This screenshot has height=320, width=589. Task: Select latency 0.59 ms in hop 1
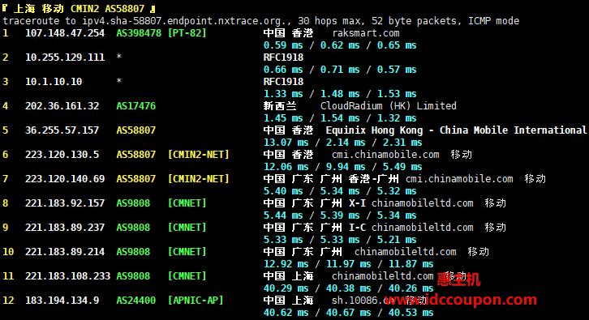click(283, 45)
